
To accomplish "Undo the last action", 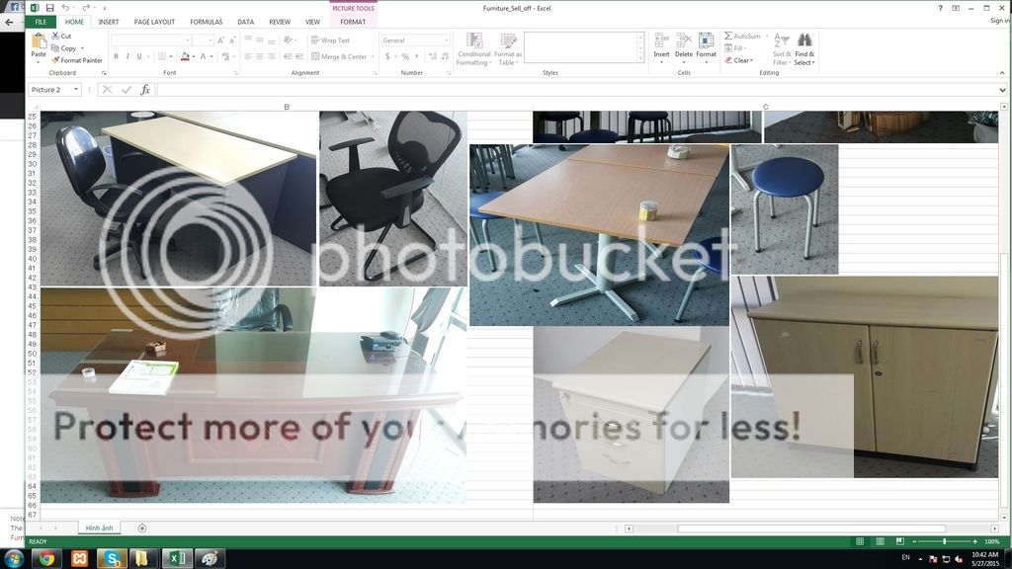I will 65,8.
